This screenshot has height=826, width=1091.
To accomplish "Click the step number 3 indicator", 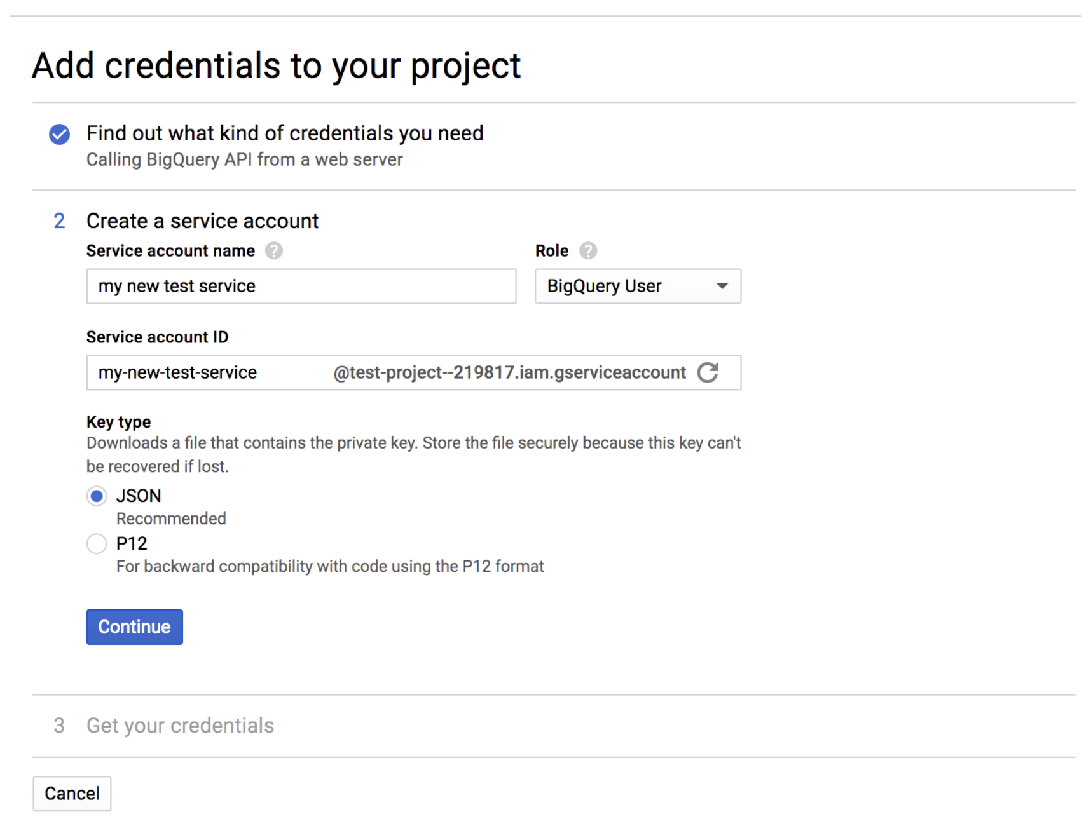I will coord(59,726).
